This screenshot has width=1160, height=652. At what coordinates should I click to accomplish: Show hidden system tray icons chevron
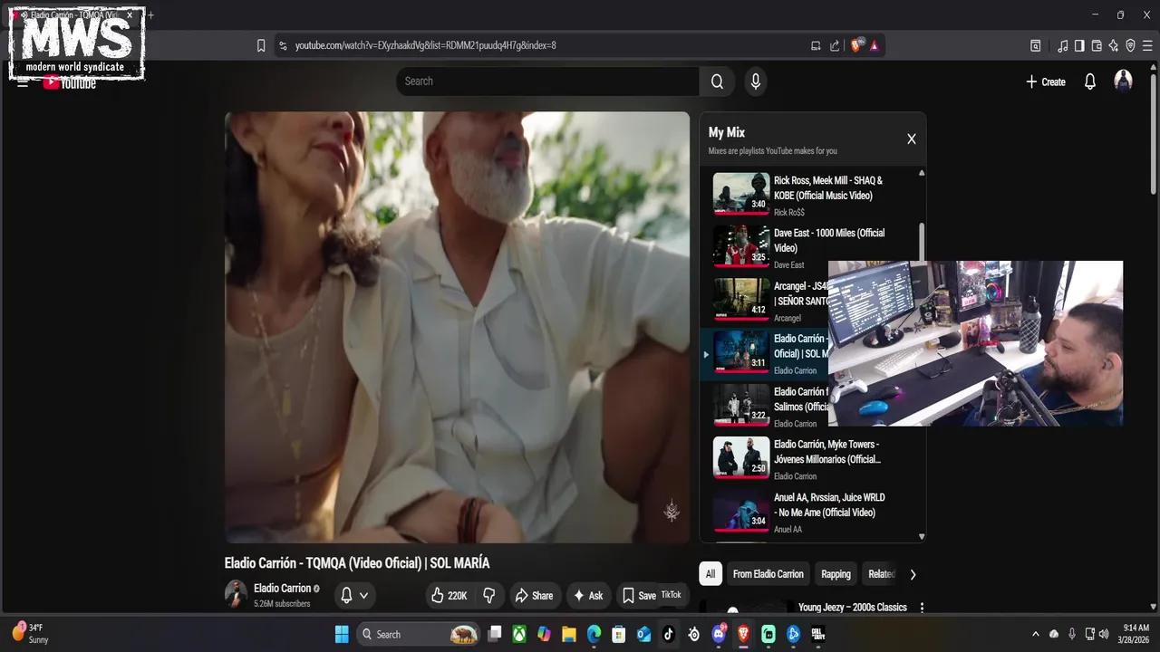click(x=1035, y=634)
